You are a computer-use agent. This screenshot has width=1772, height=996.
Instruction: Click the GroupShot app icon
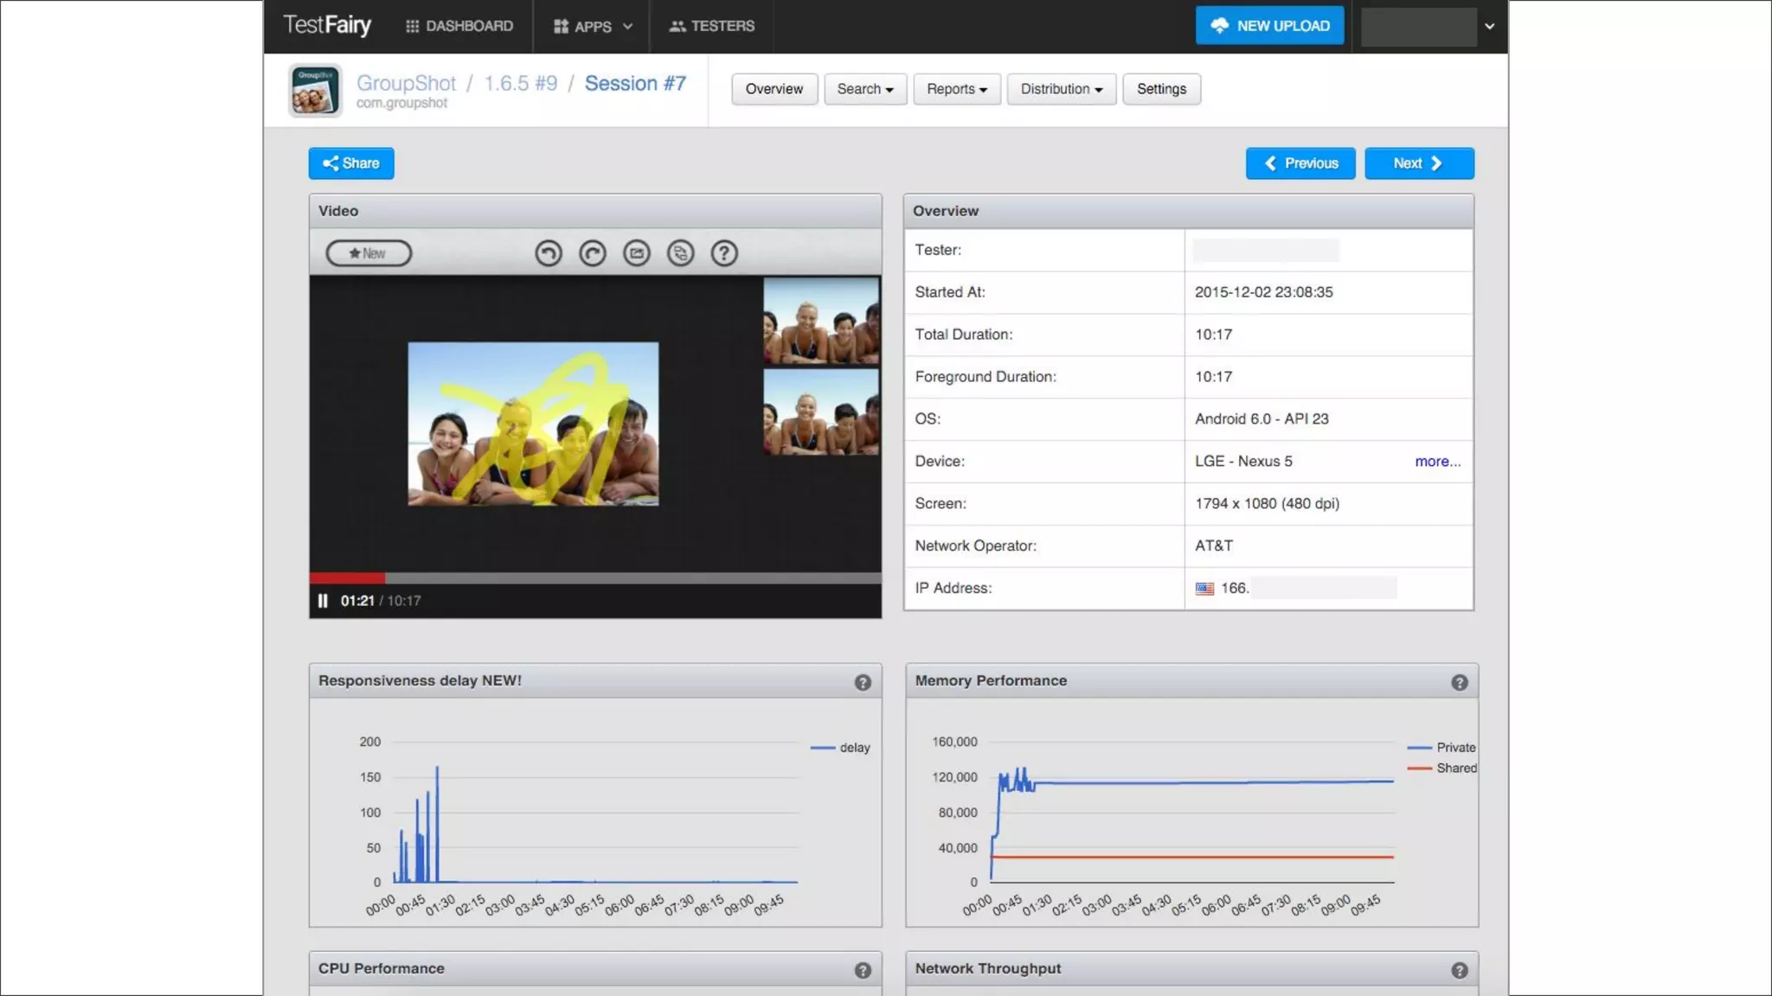point(315,90)
